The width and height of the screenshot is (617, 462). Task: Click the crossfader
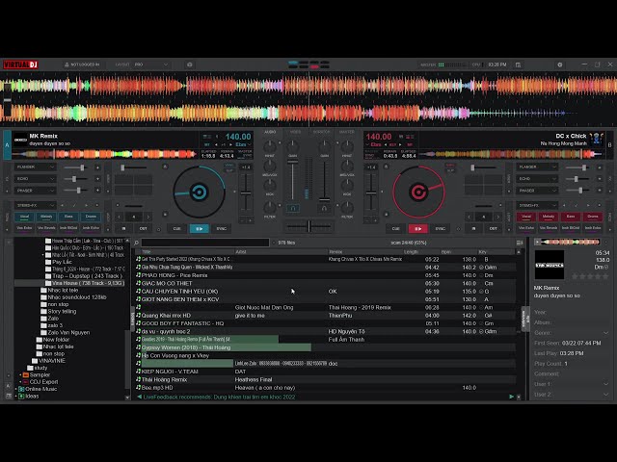point(308,226)
